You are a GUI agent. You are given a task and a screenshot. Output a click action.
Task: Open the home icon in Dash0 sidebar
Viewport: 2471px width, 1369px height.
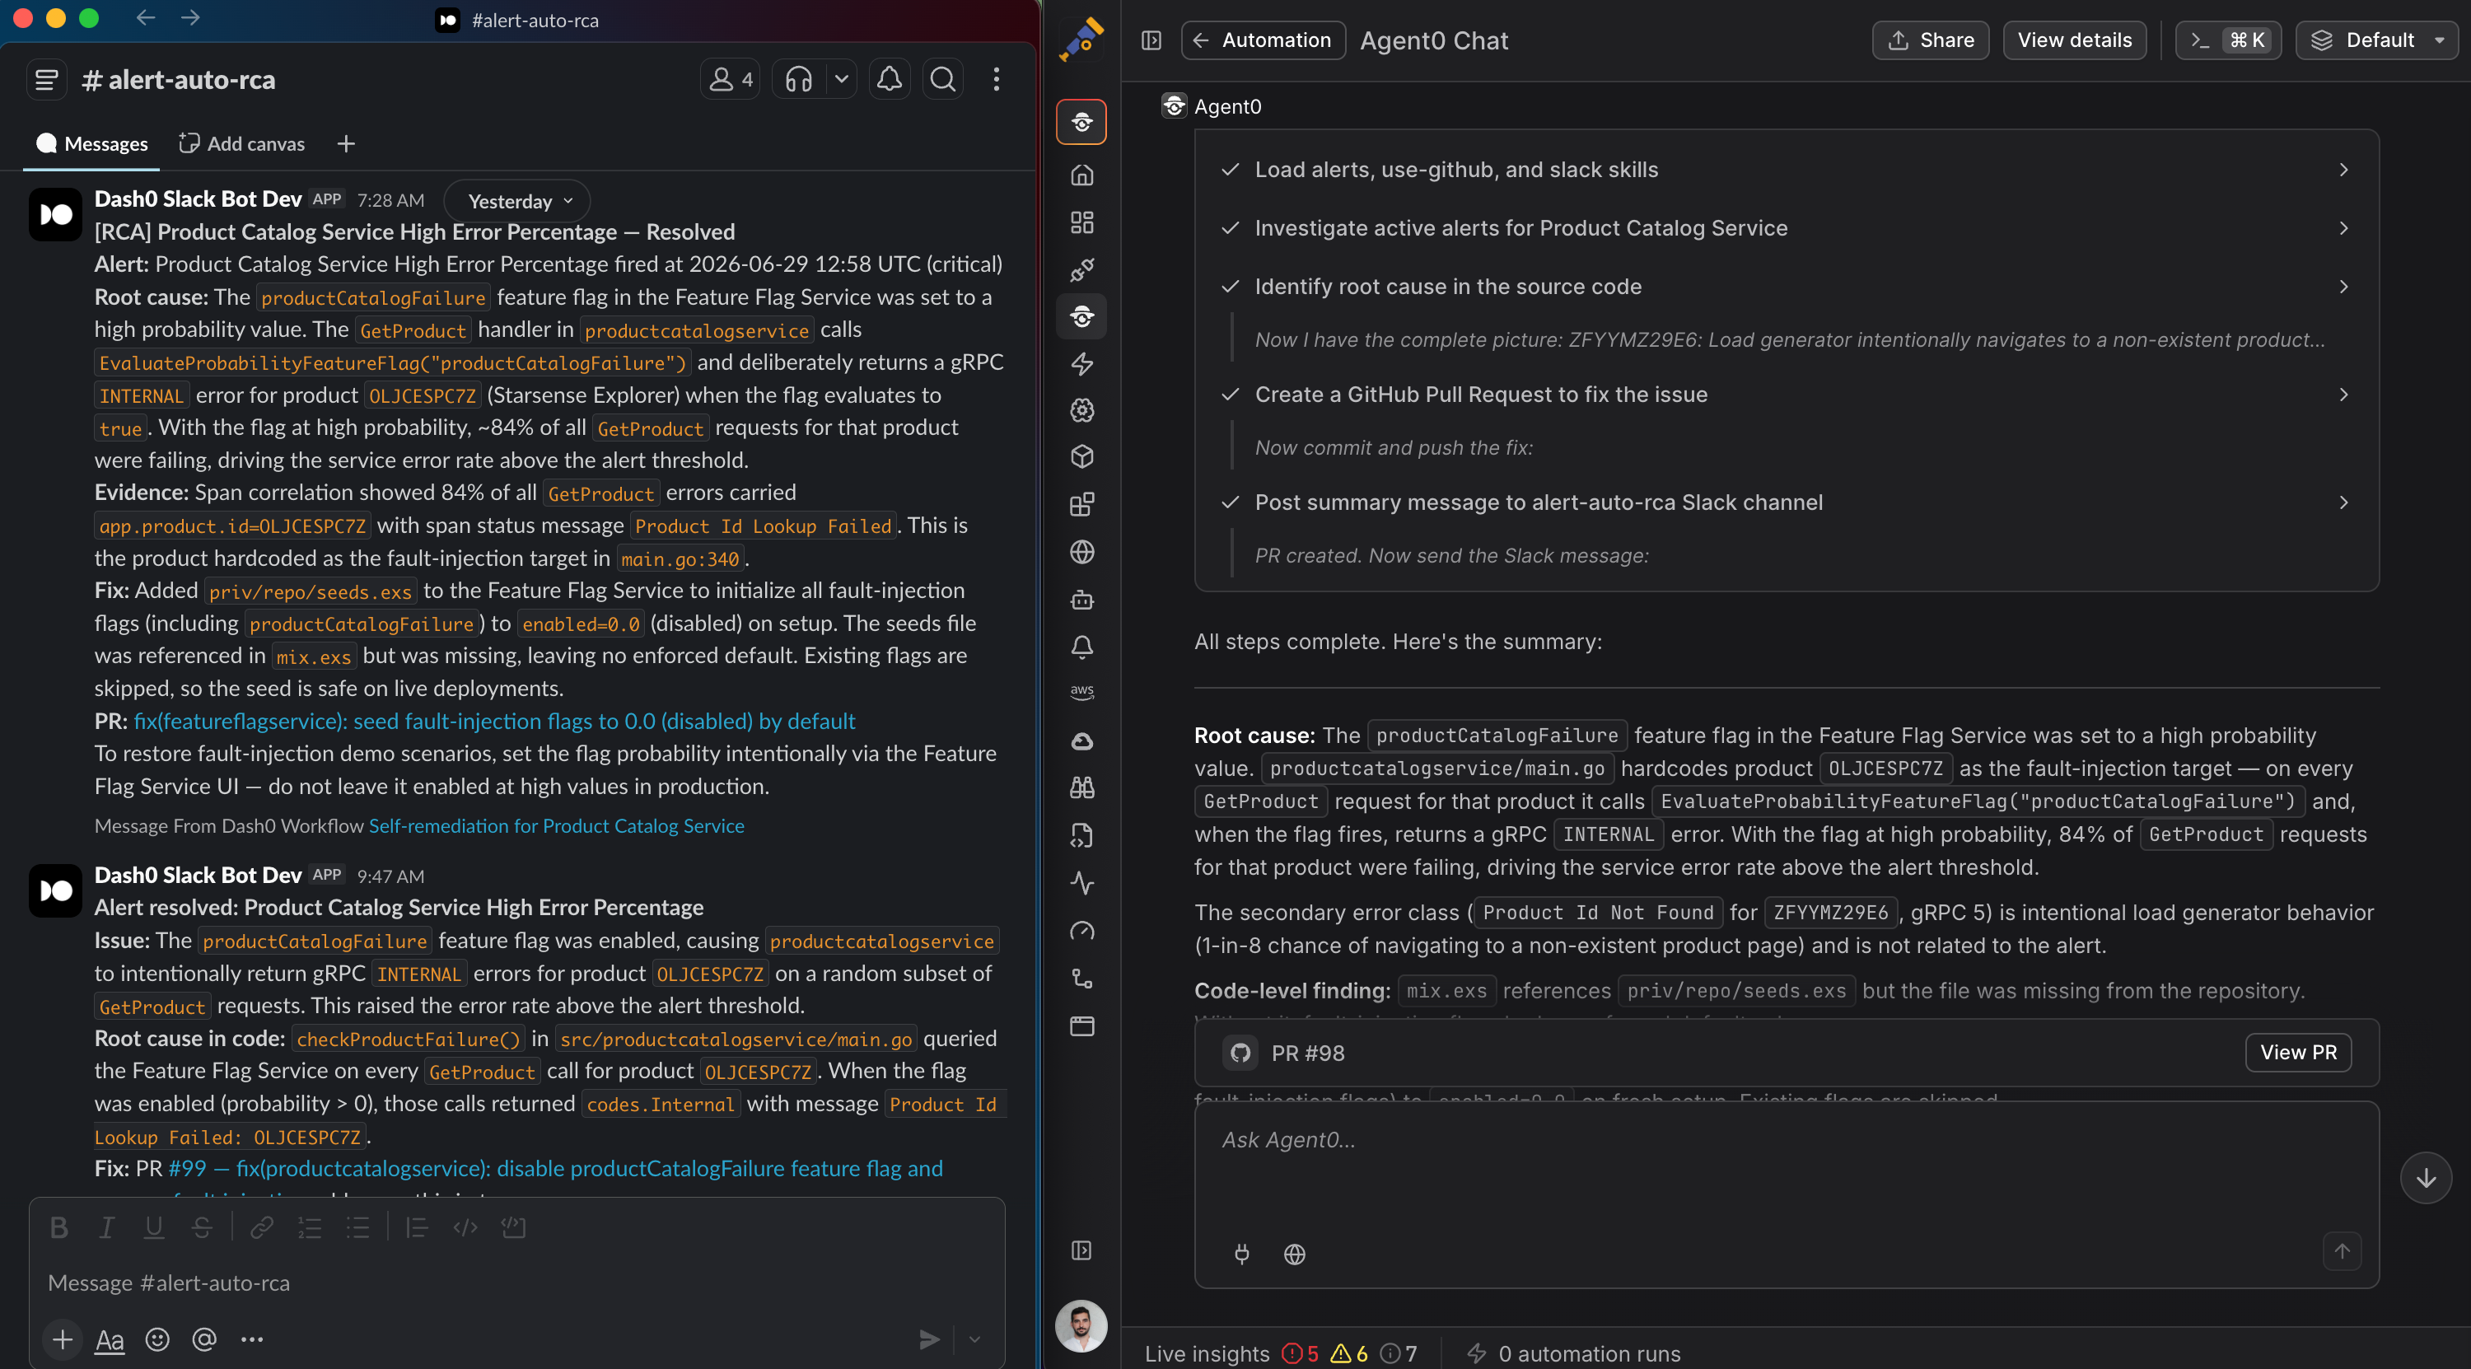click(1082, 175)
